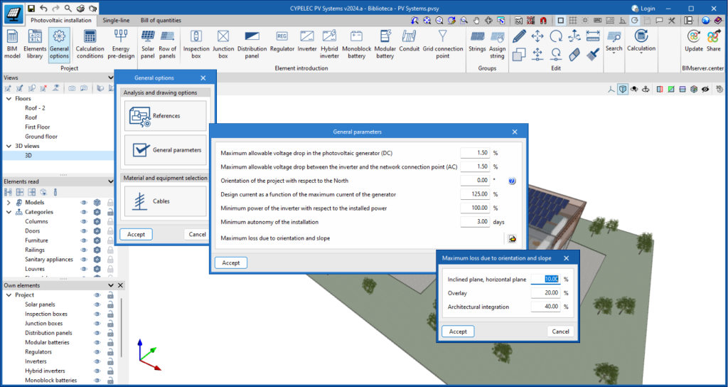Collapse the Views panel header arrow
Image resolution: width=728 pixels, height=387 pixels.
[109, 77]
